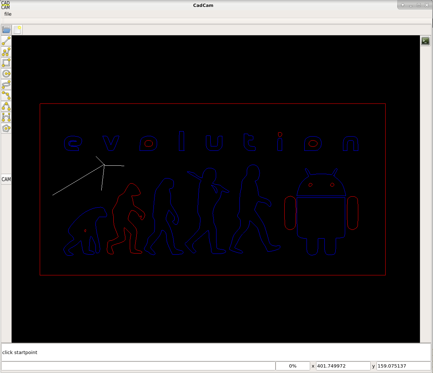The width and height of the screenshot is (433, 373).
Task: Select the Ellipse drawing tool
Action: tap(6, 85)
